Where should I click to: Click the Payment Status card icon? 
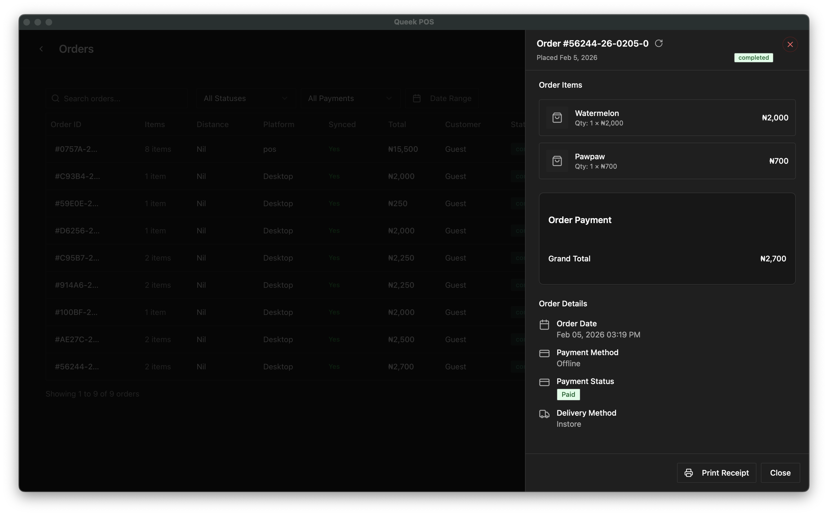[x=544, y=382]
